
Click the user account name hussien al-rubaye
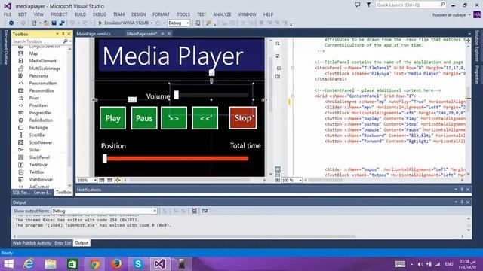449,15
